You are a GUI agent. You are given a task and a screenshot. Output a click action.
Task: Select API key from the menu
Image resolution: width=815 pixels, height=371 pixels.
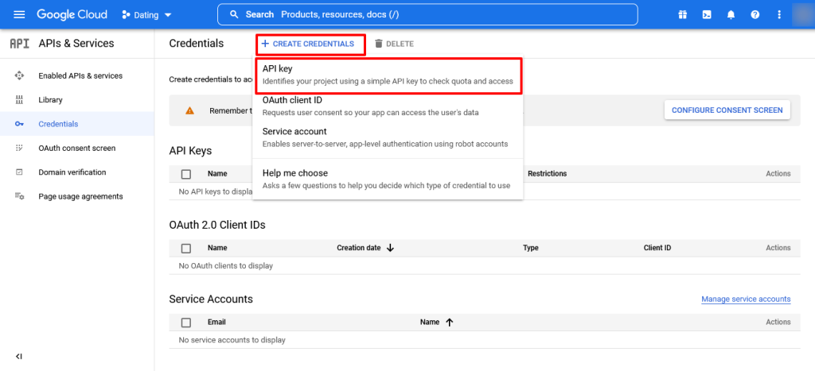click(x=388, y=75)
